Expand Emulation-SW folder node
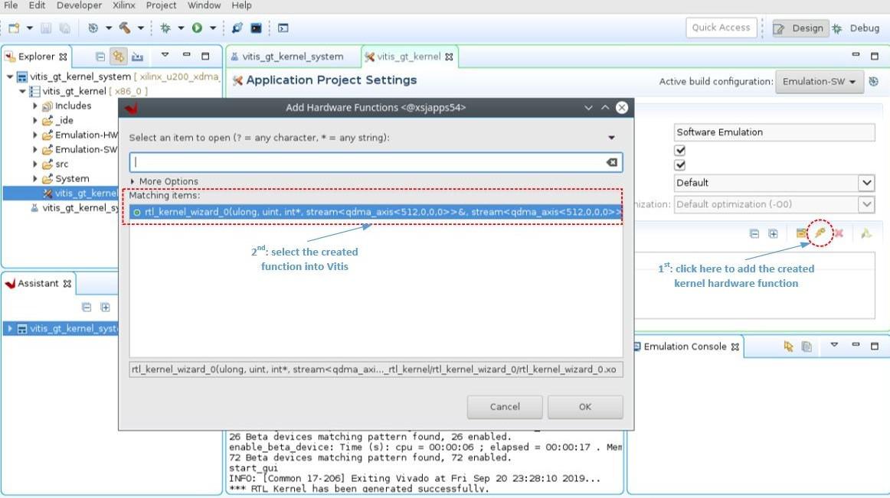Screen dimensions: 890x498 click(34, 150)
